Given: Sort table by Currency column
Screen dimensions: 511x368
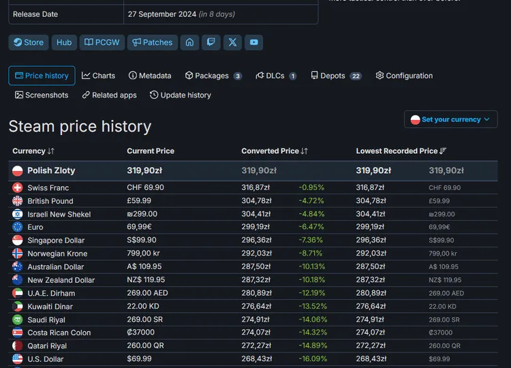Looking at the screenshot, I should tap(33, 151).
